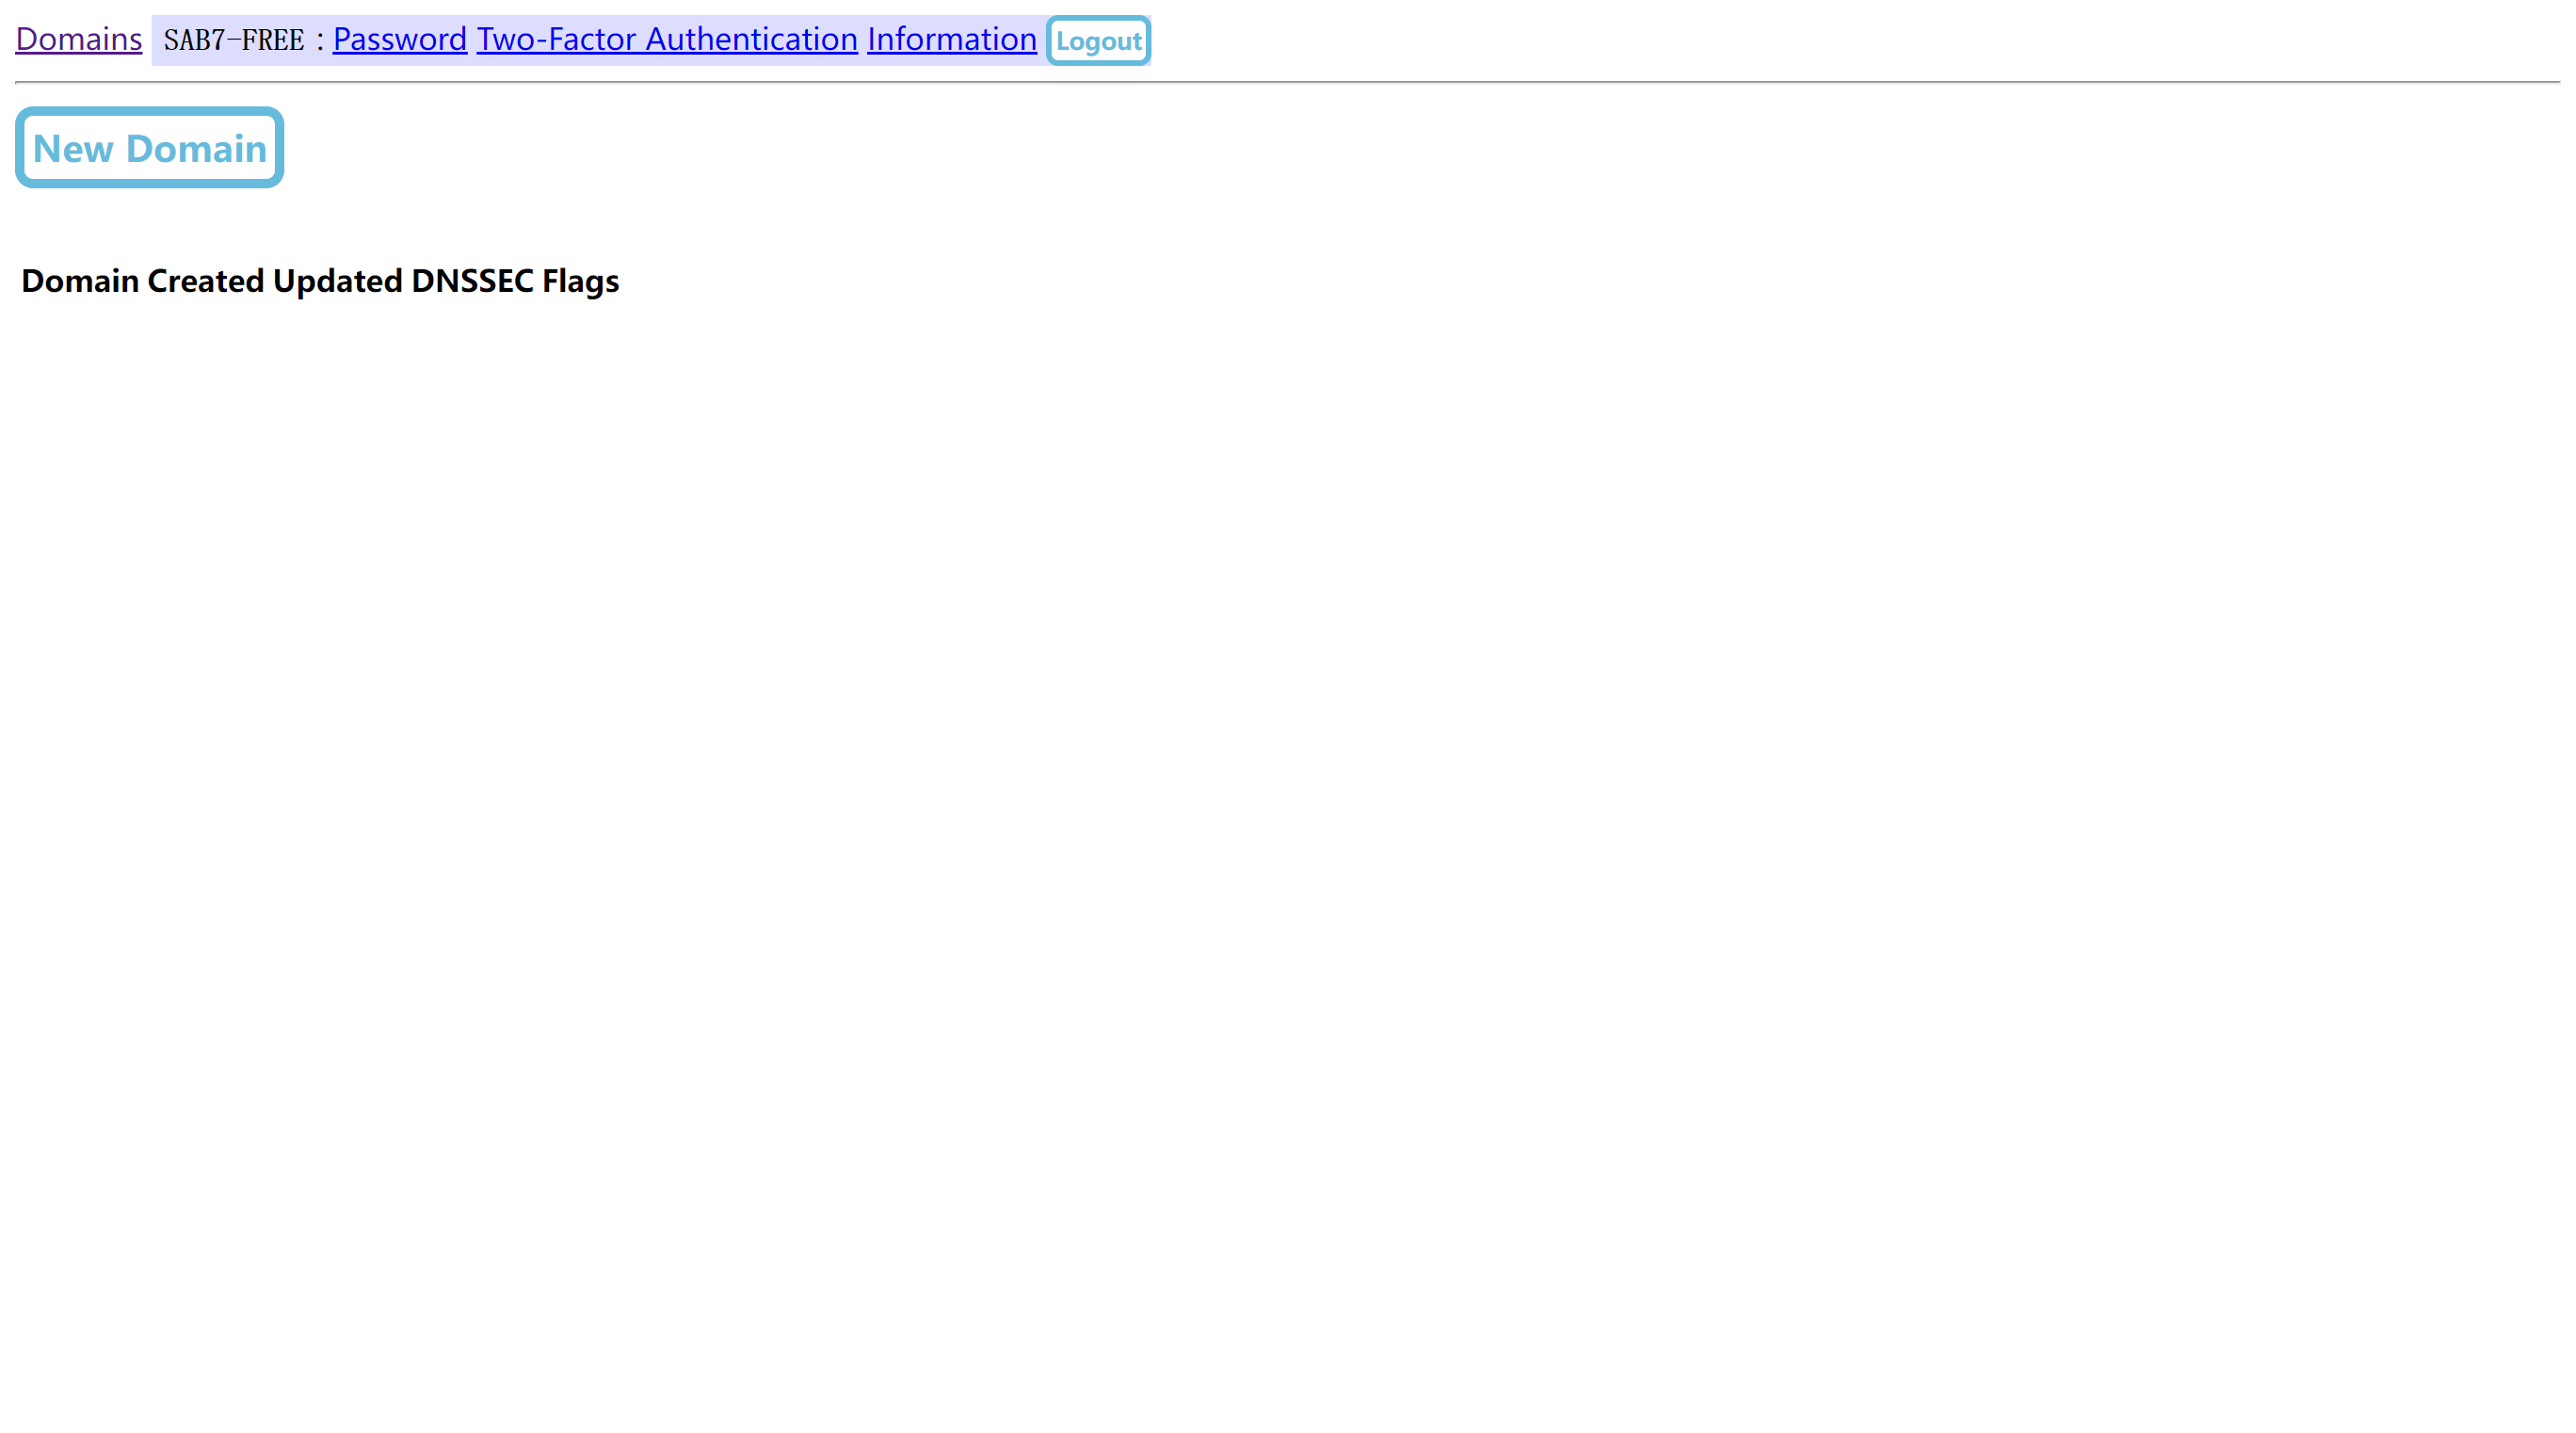Click the Created column header
This screenshot has width=2576, height=1433.
(x=205, y=281)
